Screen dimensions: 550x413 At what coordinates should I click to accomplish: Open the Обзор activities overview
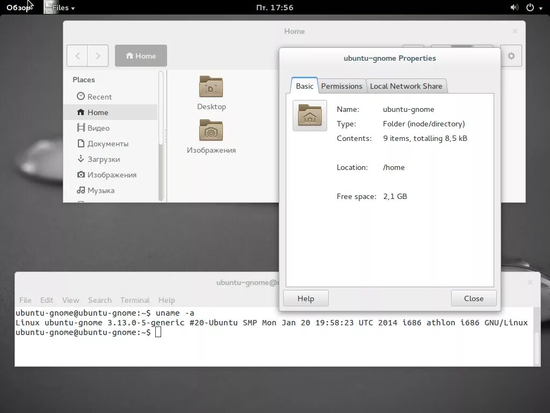(x=18, y=8)
